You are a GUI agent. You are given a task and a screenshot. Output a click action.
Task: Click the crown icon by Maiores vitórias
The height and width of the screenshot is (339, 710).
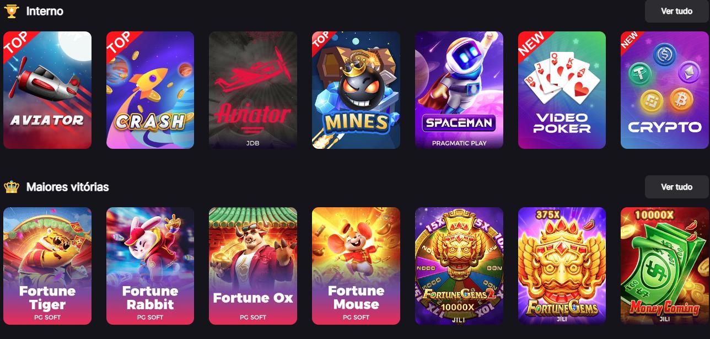tap(12, 187)
